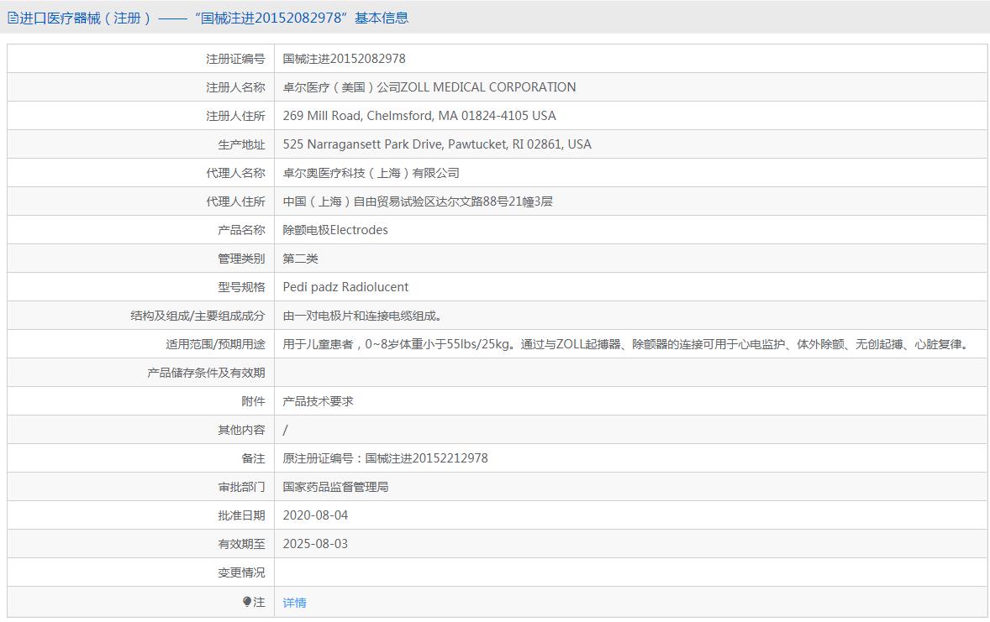Click the lightbulb icon beside 注
Image resolution: width=990 pixels, height=622 pixels.
[247, 602]
